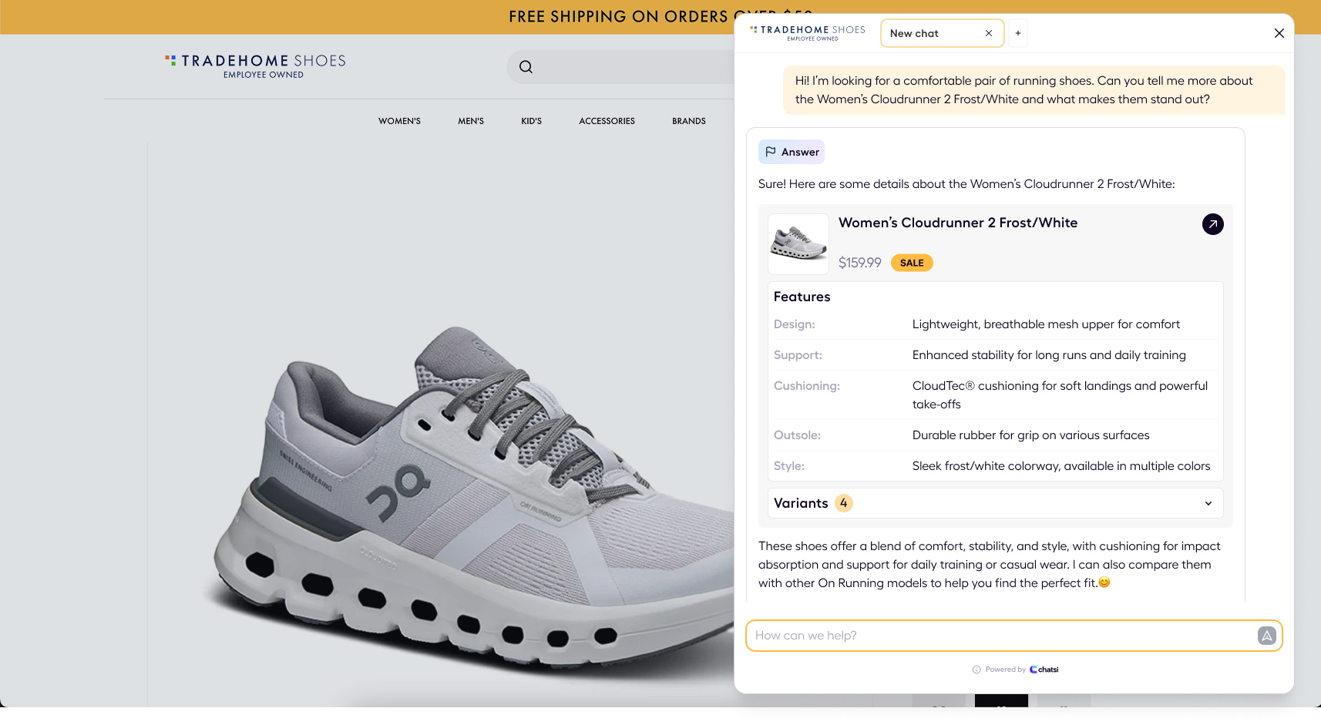Close the chat assistant panel

(x=1279, y=33)
